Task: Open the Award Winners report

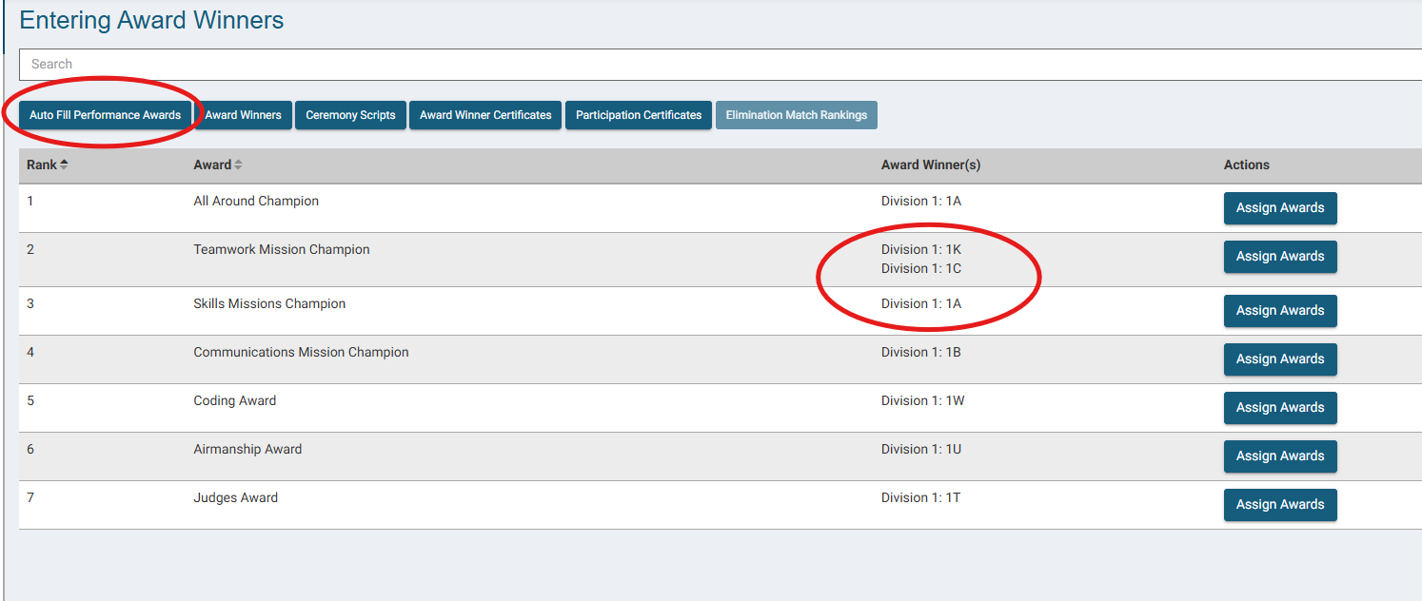Action: coord(244,115)
